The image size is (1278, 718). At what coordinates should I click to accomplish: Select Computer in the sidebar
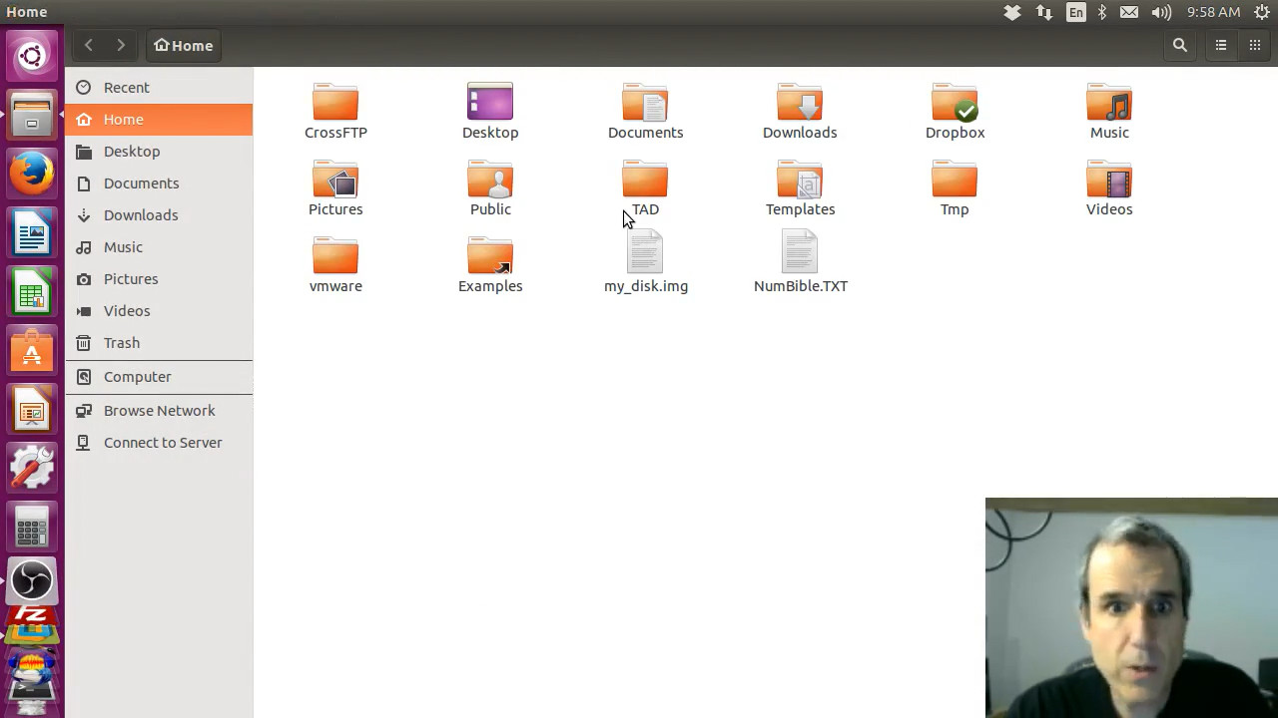[159, 376]
